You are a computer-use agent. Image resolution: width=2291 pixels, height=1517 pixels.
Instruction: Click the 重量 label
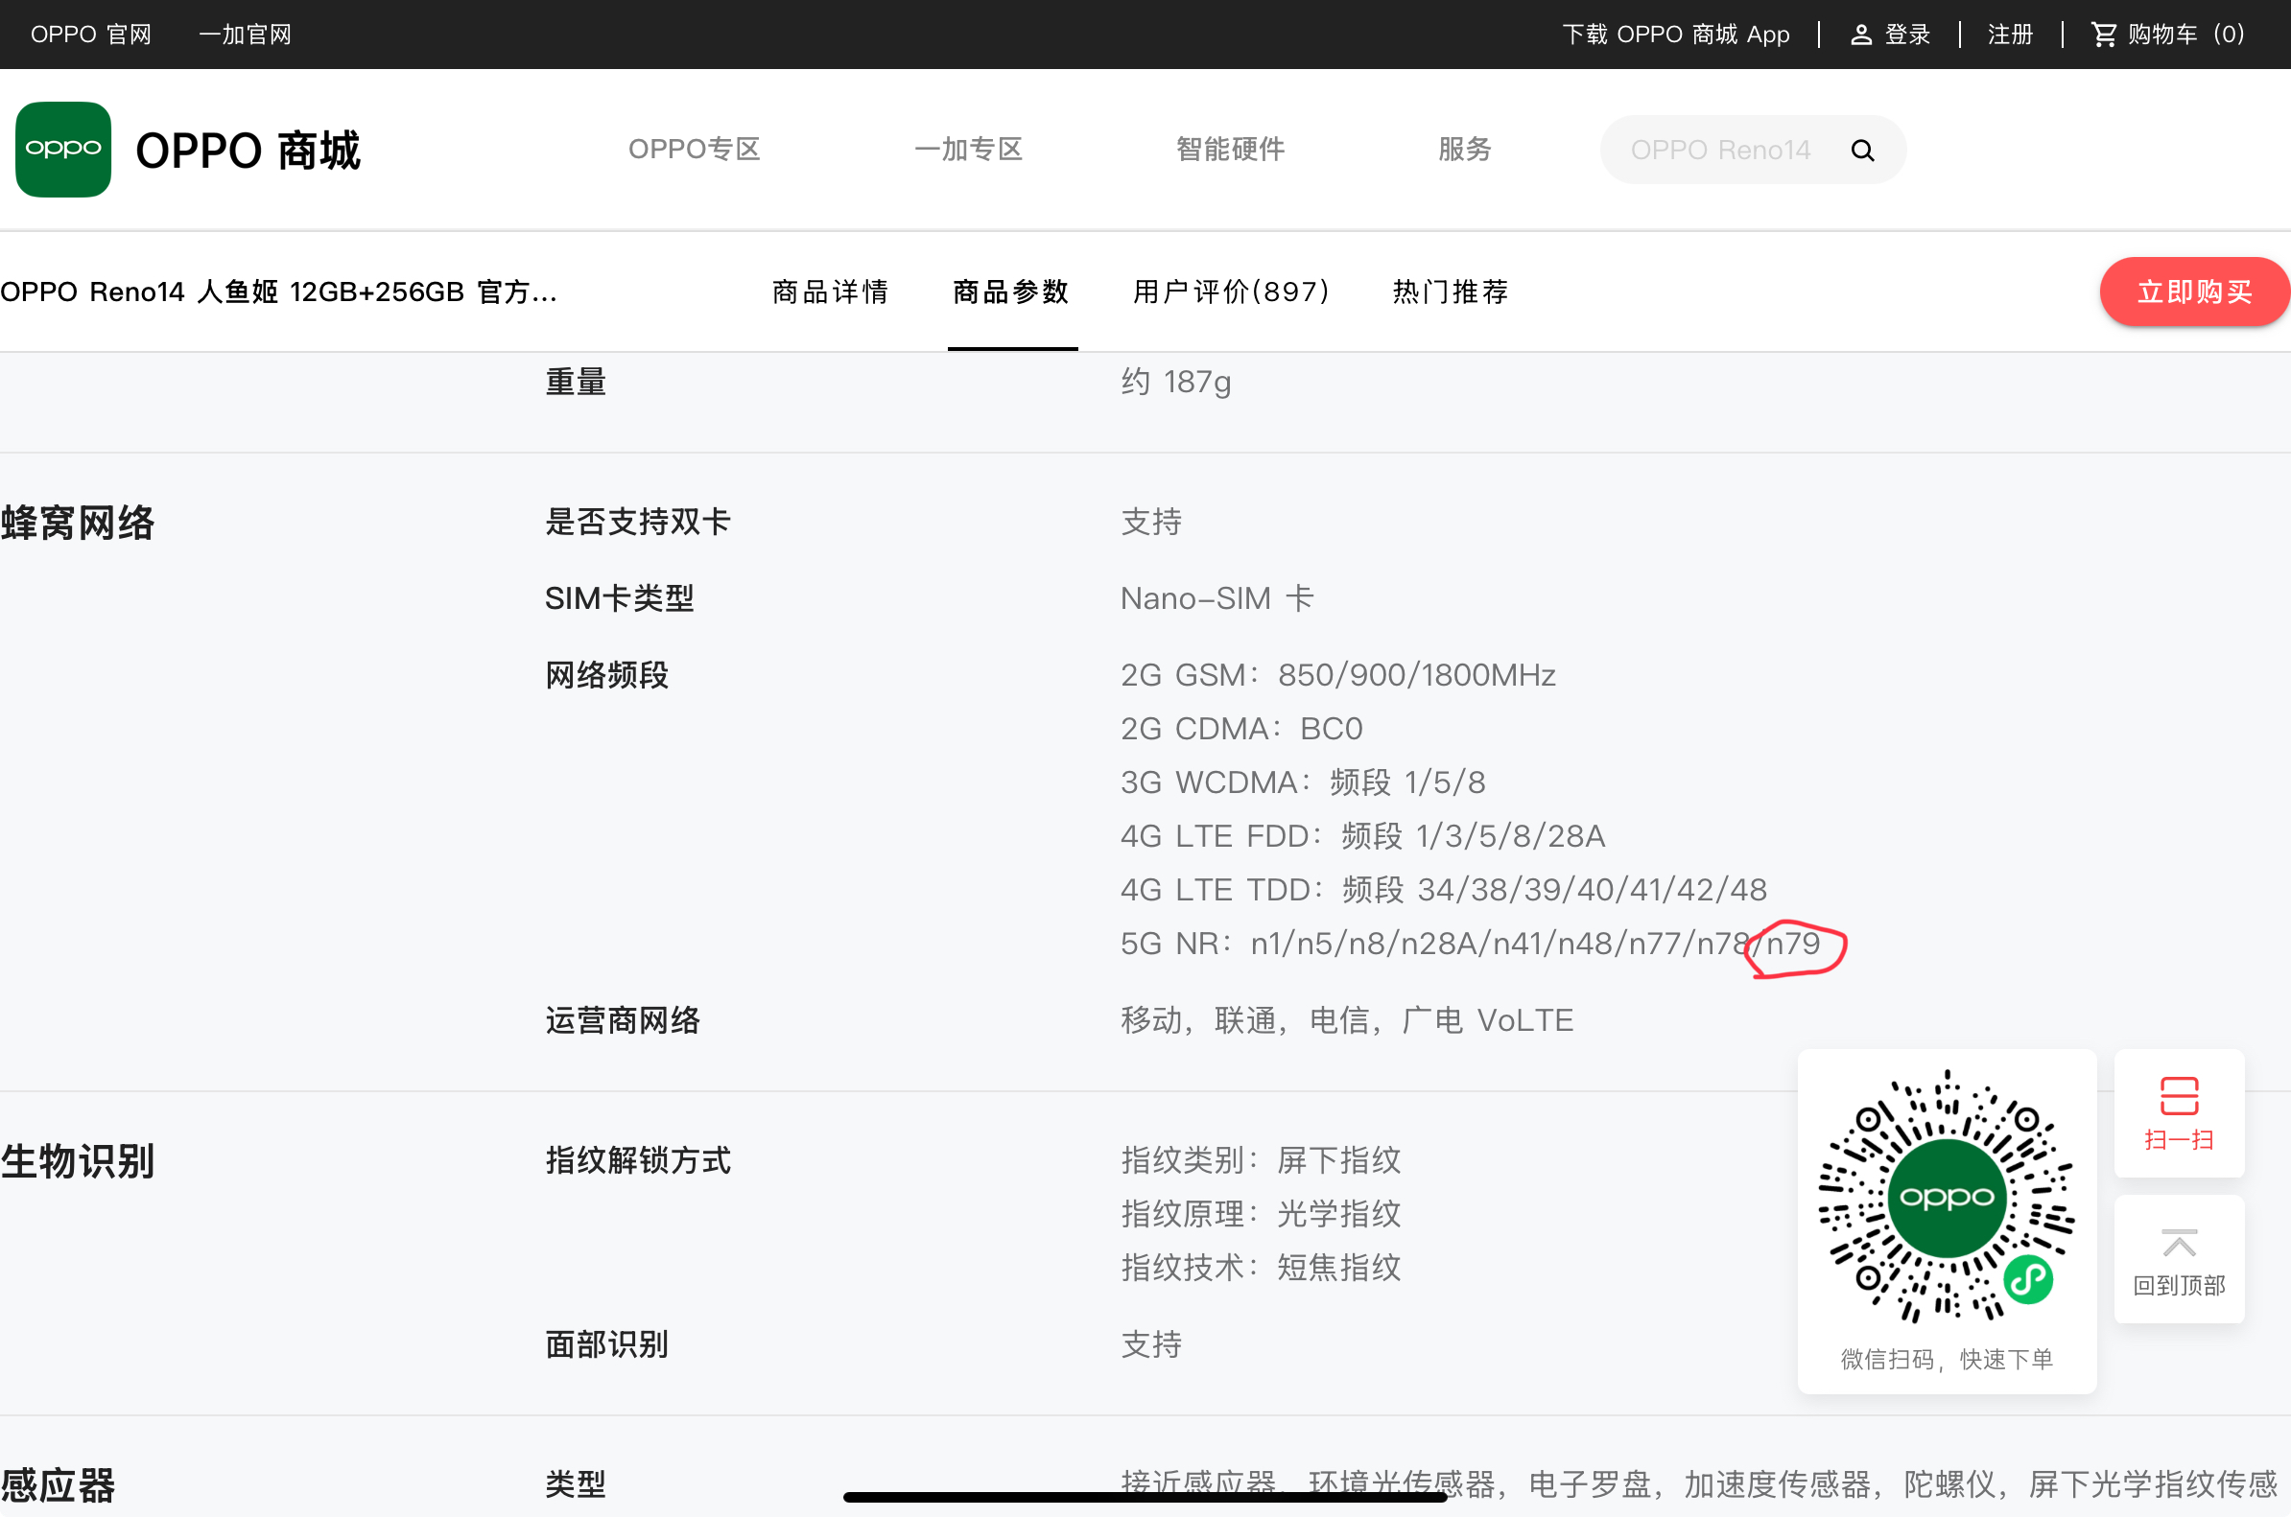(575, 383)
